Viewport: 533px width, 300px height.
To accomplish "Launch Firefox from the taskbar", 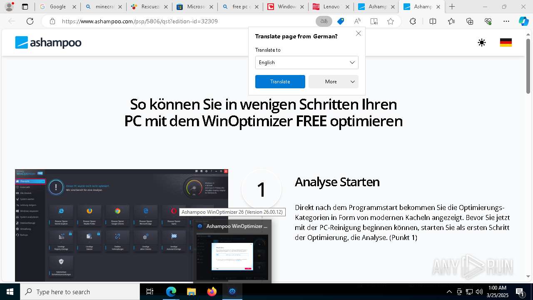I will point(212,292).
